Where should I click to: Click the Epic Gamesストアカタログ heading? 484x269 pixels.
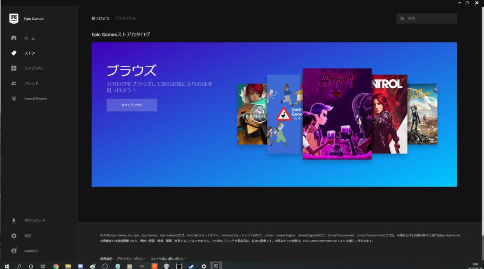click(x=121, y=34)
